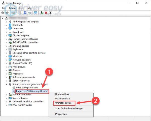The height and width of the screenshot is (121, 151).
Task: Choose Properties from context menu
Action: [61, 114]
